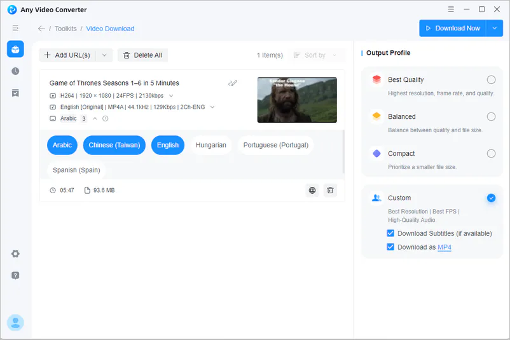
Task: Click the edit title pencil icon
Action: [x=233, y=83]
